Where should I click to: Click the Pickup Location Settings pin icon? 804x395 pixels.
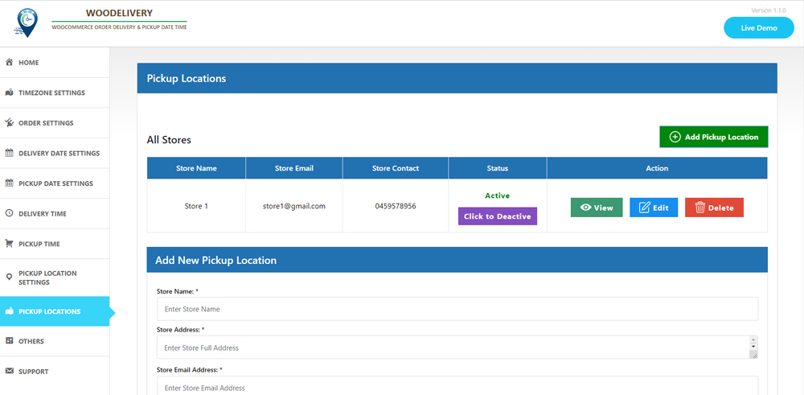[x=10, y=278]
